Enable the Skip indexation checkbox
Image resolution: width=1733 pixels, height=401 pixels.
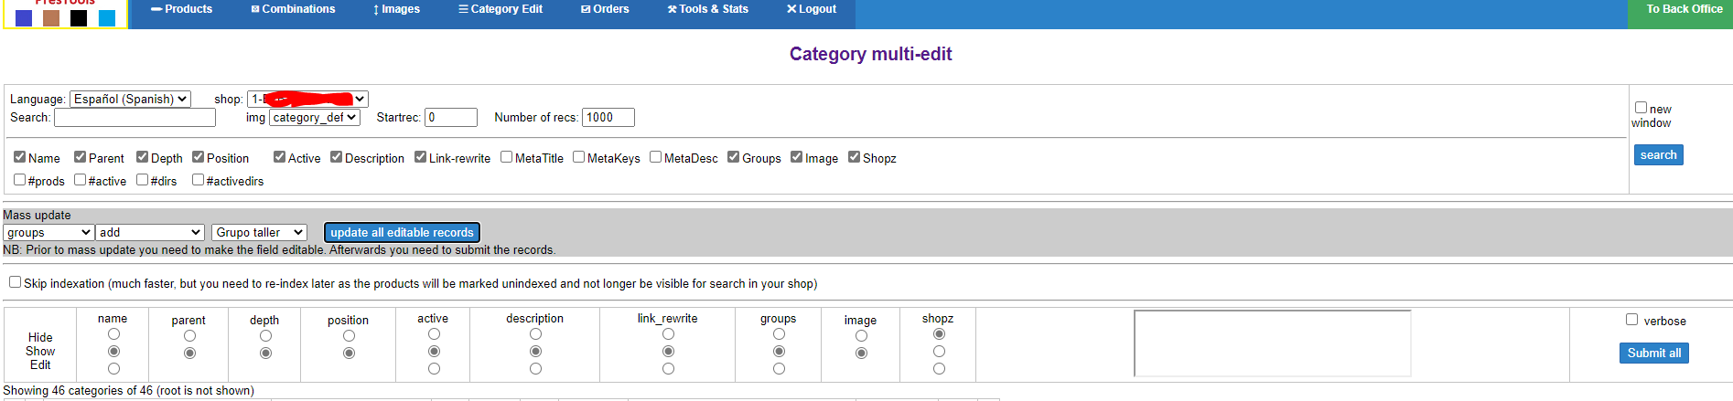[x=15, y=282]
